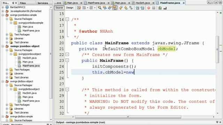Switch editor to Source view
223x125 pixels.
[59, 8]
